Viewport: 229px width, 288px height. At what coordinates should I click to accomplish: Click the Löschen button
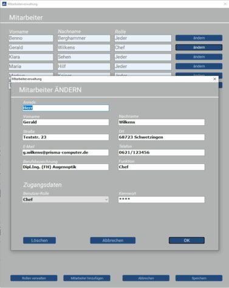[39, 241]
